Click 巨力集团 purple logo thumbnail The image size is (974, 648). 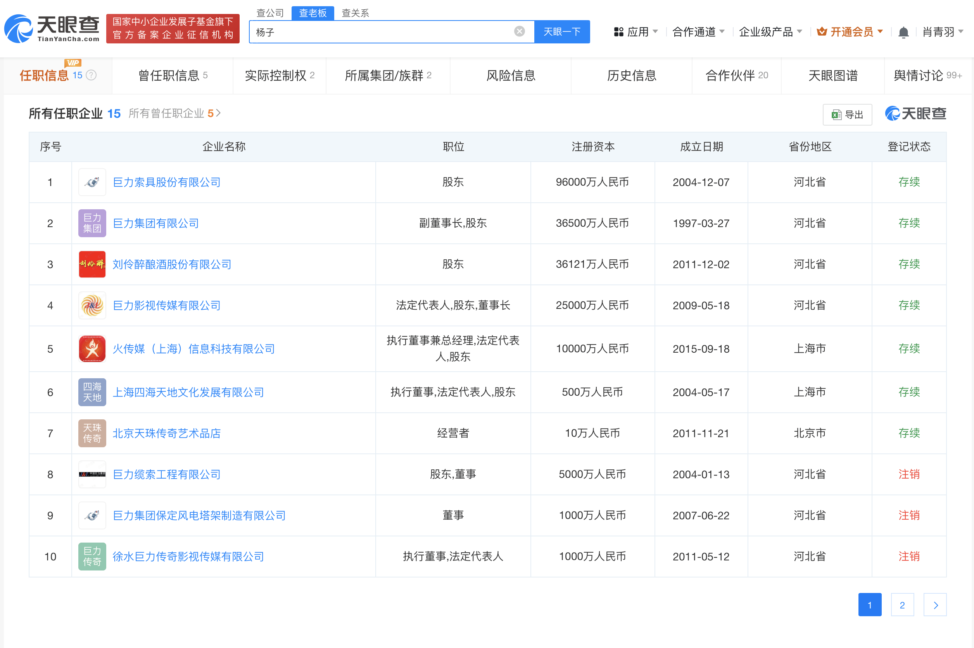(92, 223)
